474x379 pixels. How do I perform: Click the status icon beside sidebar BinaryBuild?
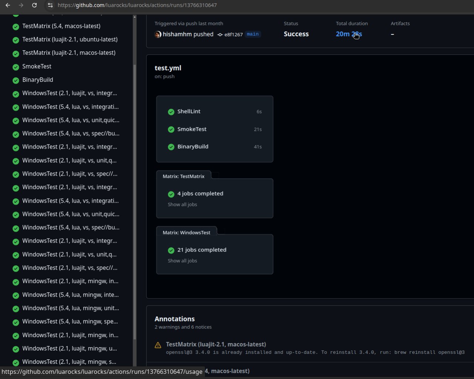coord(16,80)
